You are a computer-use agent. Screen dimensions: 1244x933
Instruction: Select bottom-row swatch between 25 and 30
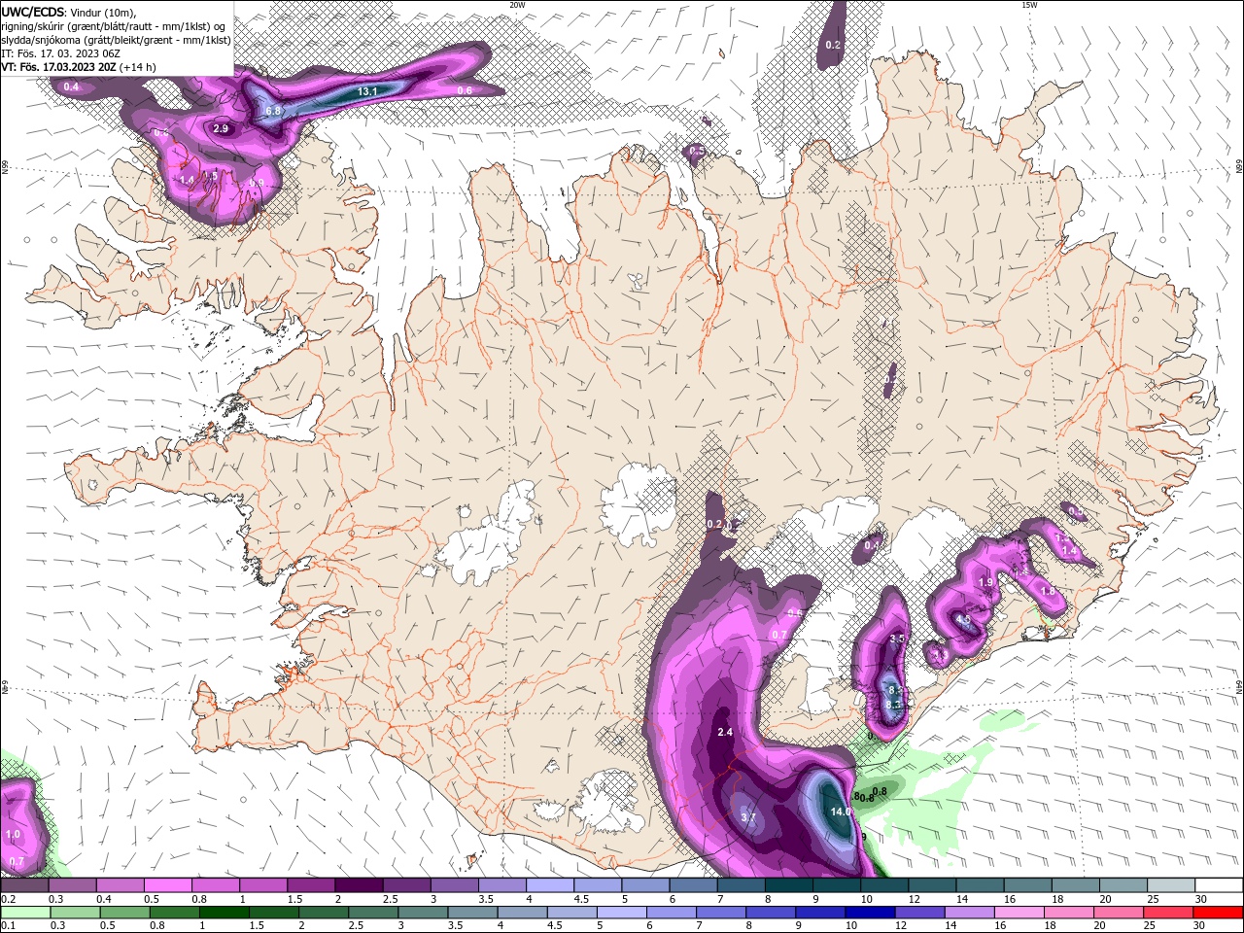pos(1167,913)
